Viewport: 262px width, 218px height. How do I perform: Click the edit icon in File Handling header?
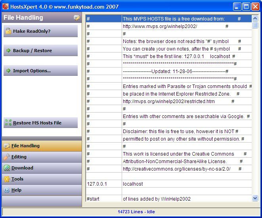coord(76,17)
